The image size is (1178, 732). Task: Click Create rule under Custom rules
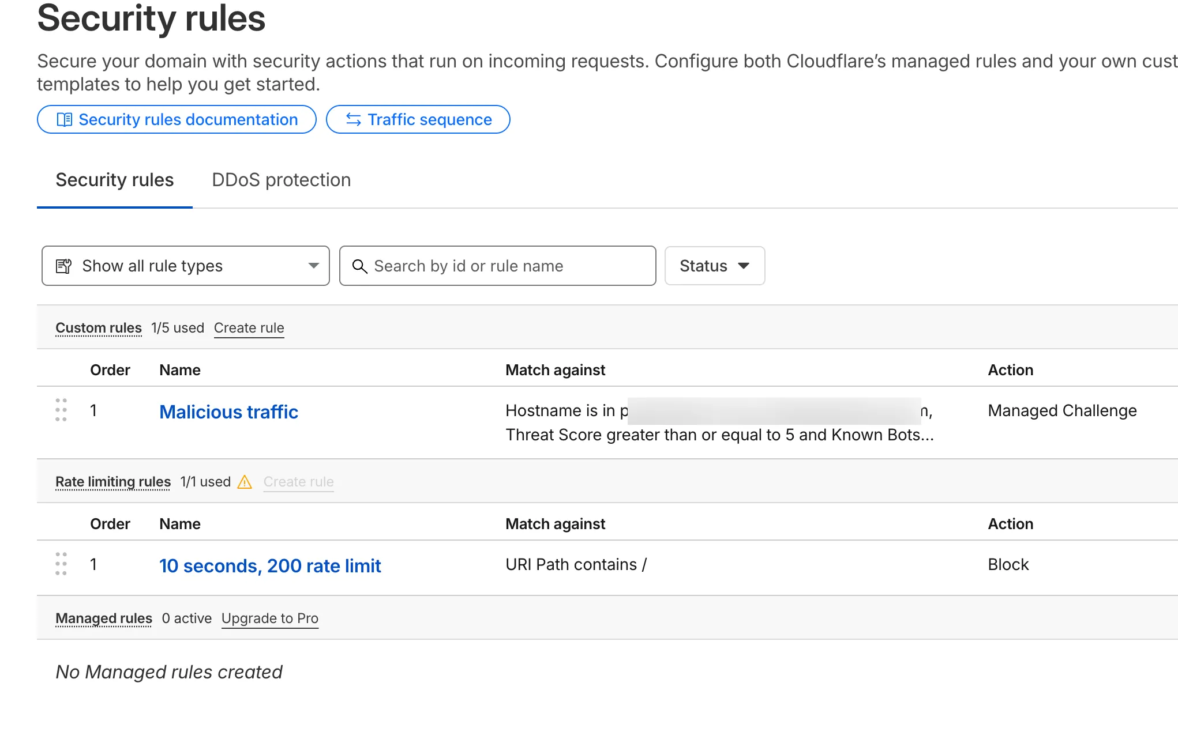[x=249, y=328]
